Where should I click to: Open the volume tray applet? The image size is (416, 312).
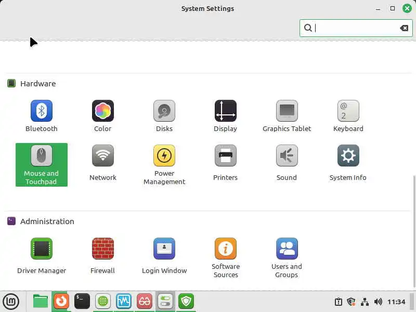pos(378,302)
